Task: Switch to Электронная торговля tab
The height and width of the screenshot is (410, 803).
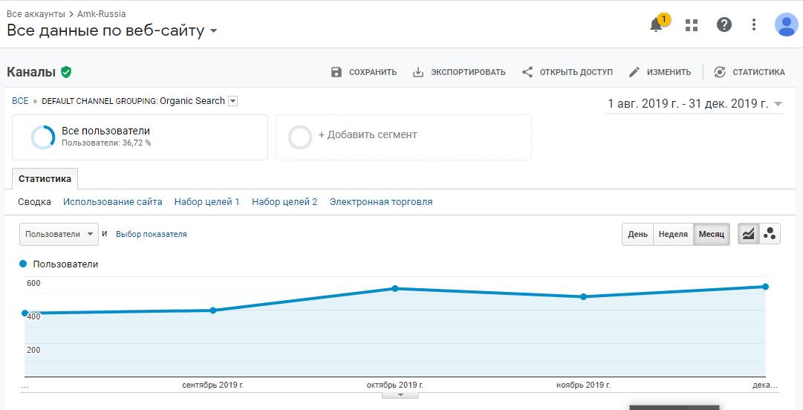Action: point(380,202)
